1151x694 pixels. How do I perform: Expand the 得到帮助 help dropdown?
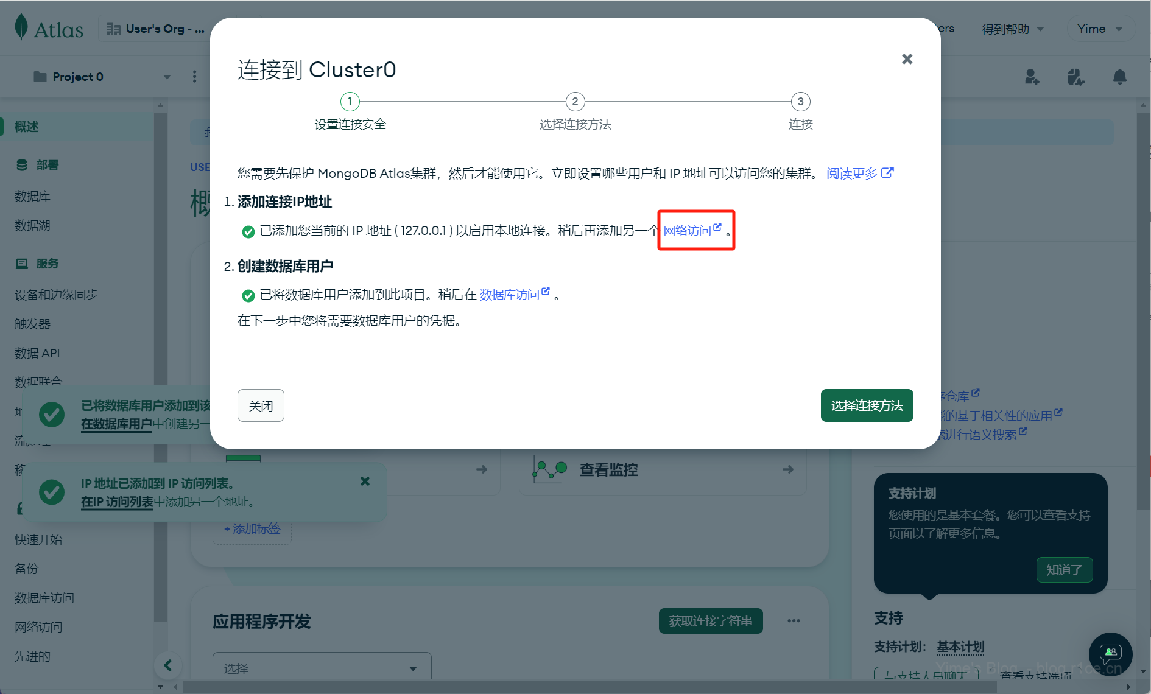tap(1012, 29)
